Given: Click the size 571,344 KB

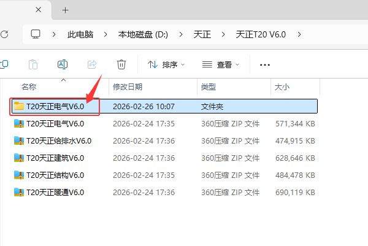Looking at the screenshot, I should (295, 124).
